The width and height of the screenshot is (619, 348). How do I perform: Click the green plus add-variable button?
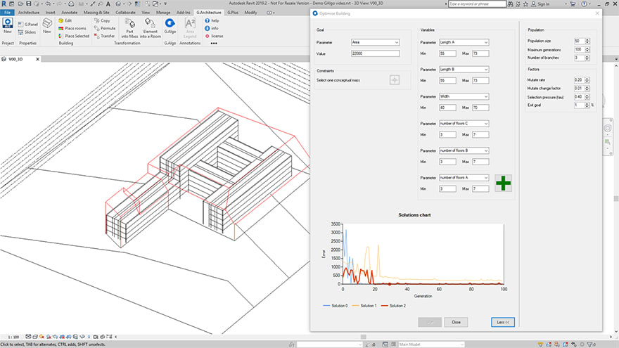[503, 183]
